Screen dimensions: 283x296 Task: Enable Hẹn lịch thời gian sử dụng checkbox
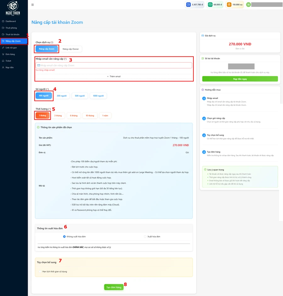[x=40, y=272]
